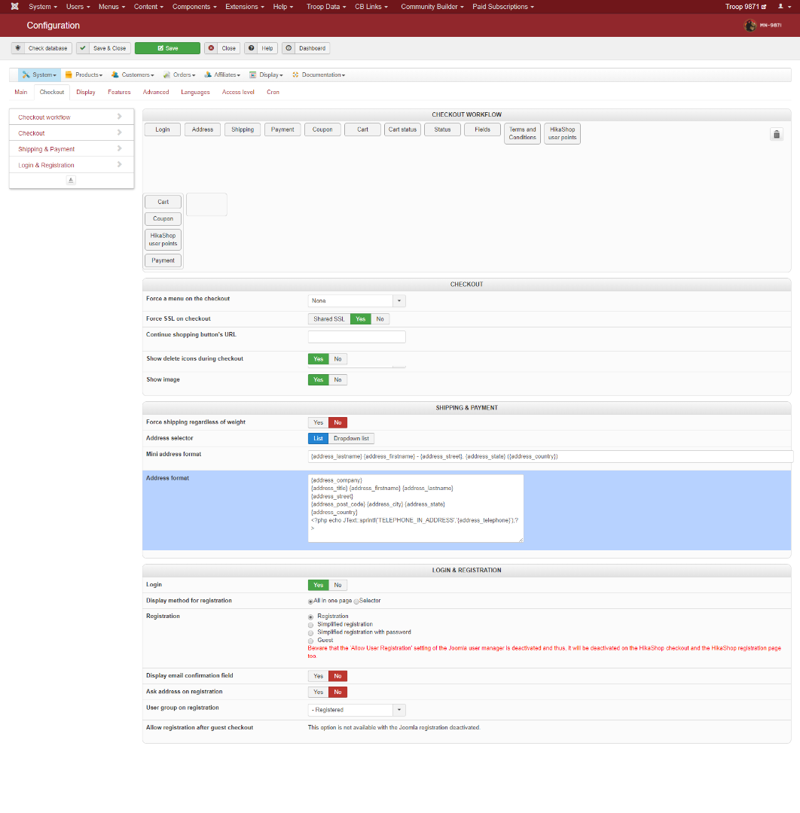Select Guest registration radio option
Screen dimensions: 800x813
click(311, 641)
